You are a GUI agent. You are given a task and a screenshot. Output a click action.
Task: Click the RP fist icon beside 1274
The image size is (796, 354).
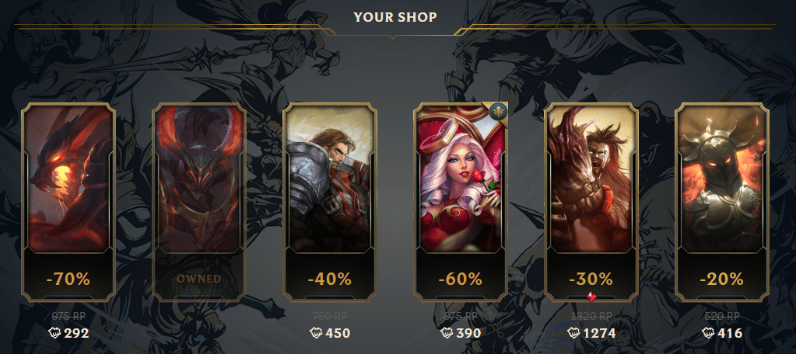coord(573,333)
